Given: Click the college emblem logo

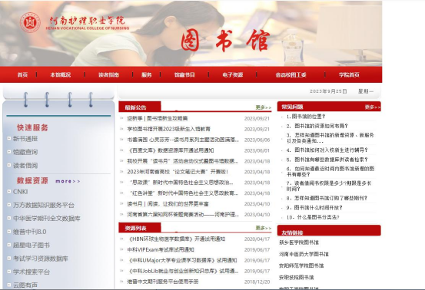Looking at the screenshot, I should [x=30, y=23].
